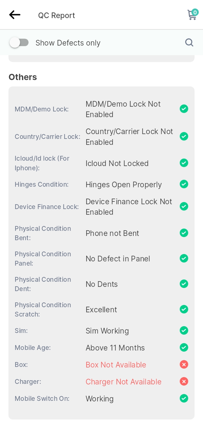Screen dimensions: 203x428
Task: Click green check for Device Finance Lock
Action: click(184, 207)
